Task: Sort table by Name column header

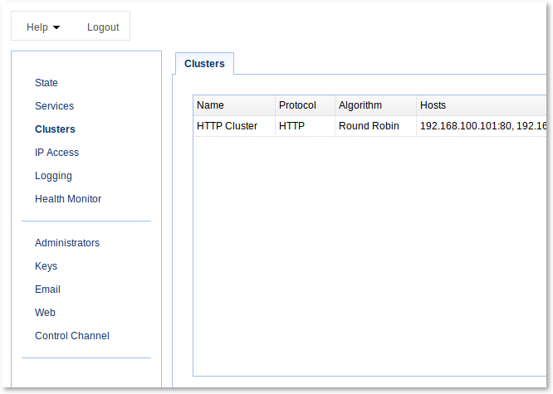Action: click(x=234, y=105)
